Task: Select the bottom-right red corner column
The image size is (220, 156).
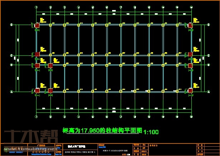Action: point(190,91)
